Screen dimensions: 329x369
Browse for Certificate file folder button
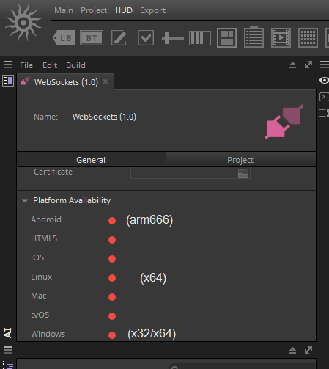click(243, 173)
